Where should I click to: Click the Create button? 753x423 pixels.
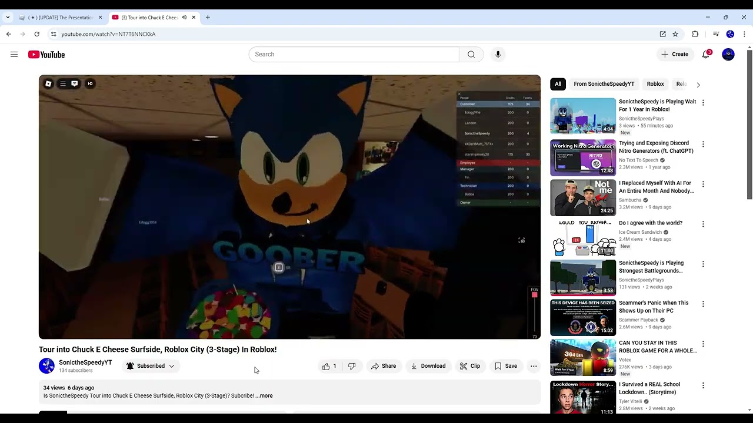[x=674, y=55]
